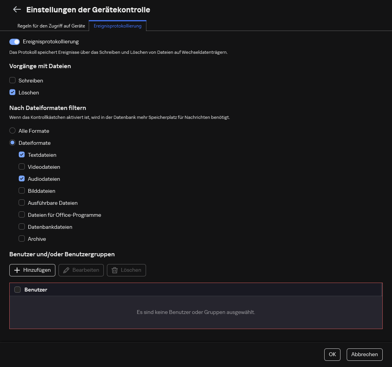This screenshot has width=392, height=367.
Task: Tick the Bilddateien checkbox
Action: pyautogui.click(x=22, y=191)
